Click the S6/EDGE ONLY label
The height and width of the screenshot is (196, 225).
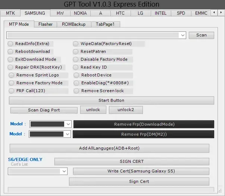point(25,159)
